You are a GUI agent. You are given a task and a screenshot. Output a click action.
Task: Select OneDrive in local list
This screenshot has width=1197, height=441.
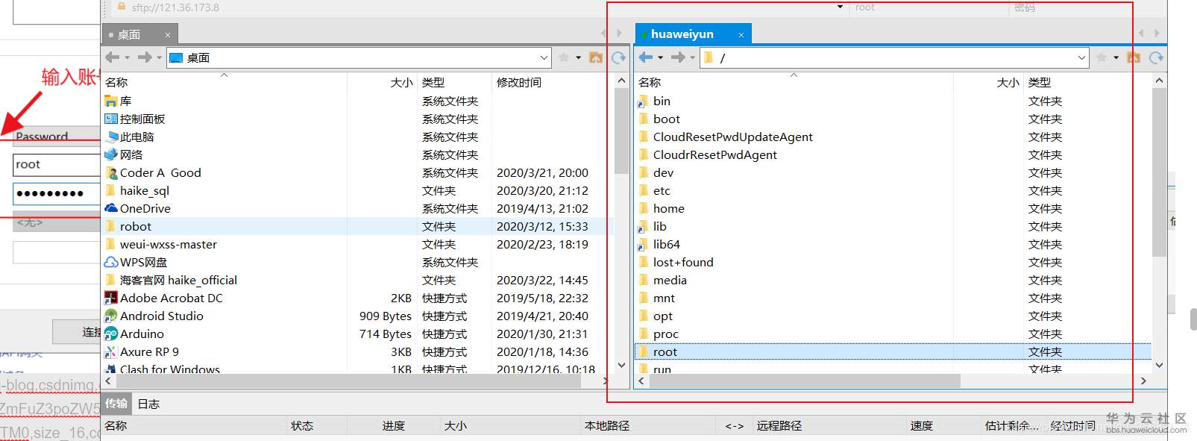[x=138, y=208]
